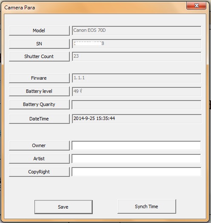The width and height of the screenshot is (211, 223).
Task: Click the Model label button
Action: (x=39, y=31)
